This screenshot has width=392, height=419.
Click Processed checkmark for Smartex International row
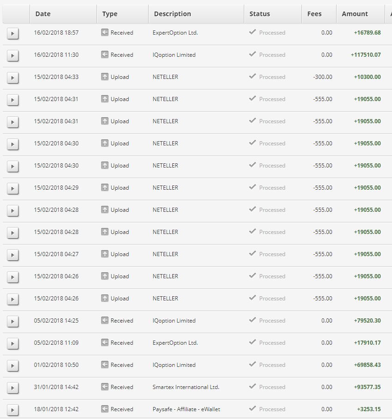tap(252, 387)
